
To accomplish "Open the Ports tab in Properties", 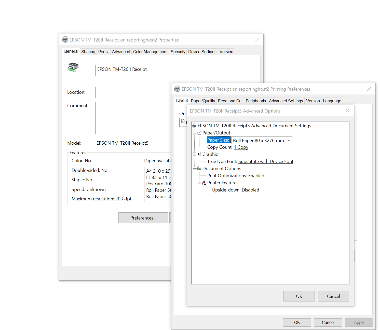I will [x=103, y=52].
